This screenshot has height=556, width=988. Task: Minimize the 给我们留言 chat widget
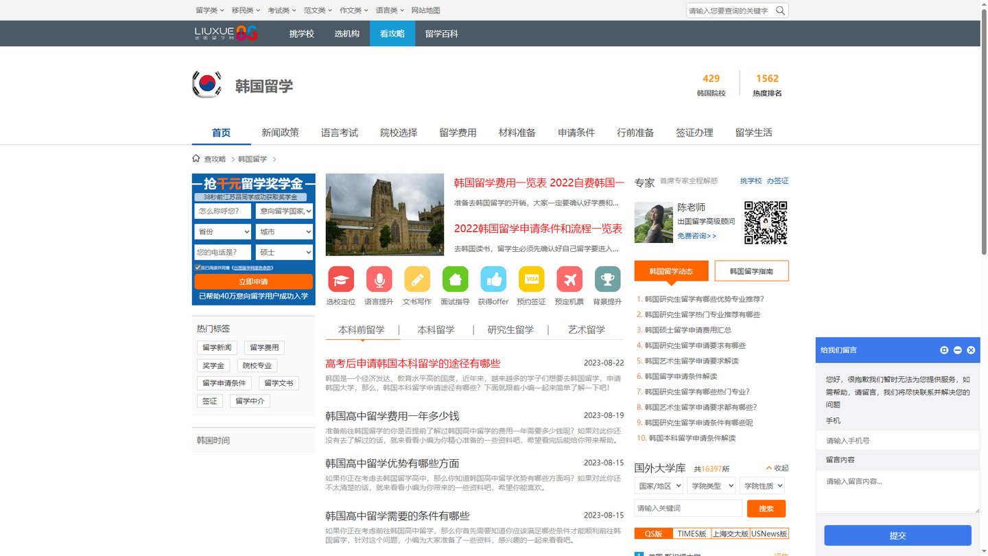click(958, 350)
